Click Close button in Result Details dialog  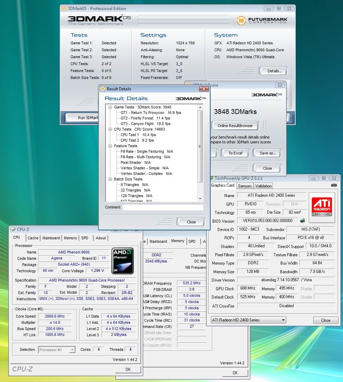[191, 222]
